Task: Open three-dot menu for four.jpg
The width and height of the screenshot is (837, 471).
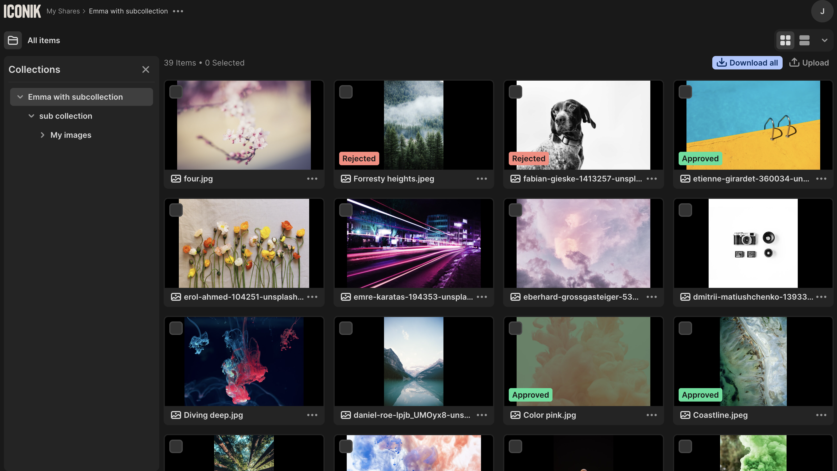Action: tap(312, 179)
